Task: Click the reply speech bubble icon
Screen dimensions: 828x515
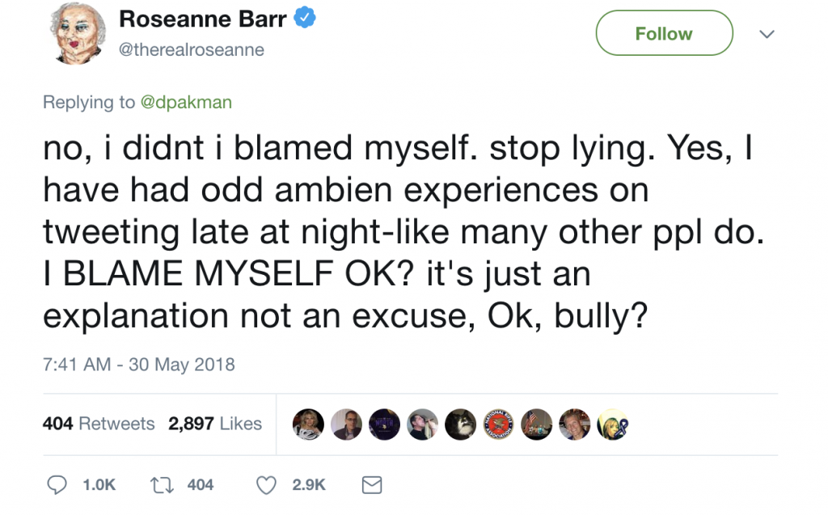Action: click(57, 484)
